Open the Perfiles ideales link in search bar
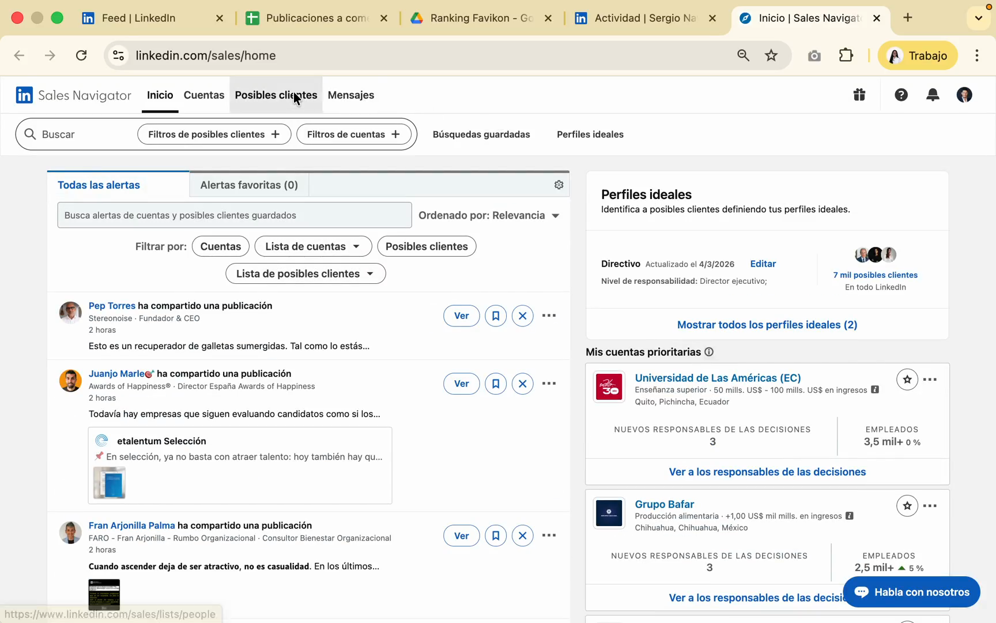The width and height of the screenshot is (996, 623). [x=590, y=134]
